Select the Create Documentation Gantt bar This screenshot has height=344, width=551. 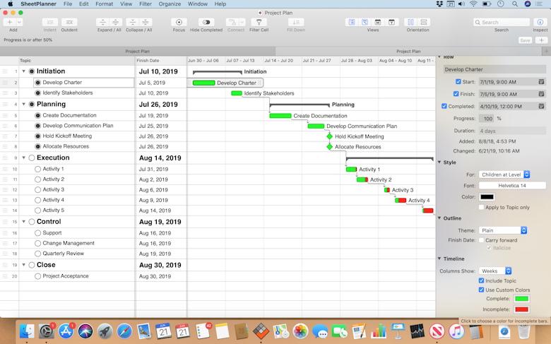pyautogui.click(x=280, y=116)
